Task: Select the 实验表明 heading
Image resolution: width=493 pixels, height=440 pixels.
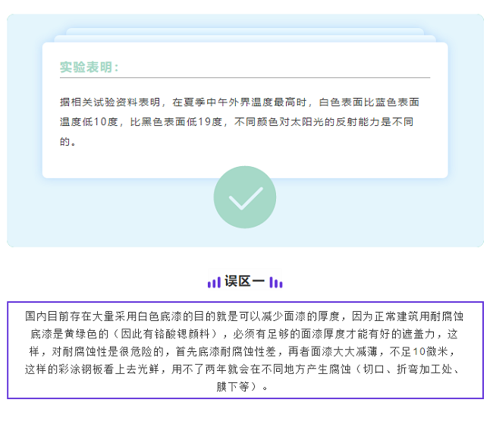Action: pos(89,67)
